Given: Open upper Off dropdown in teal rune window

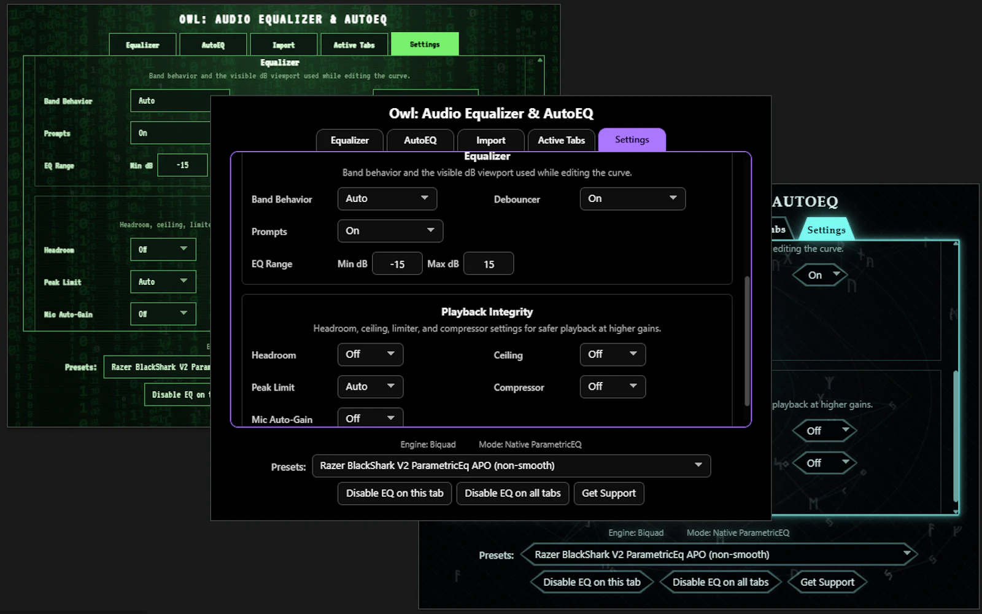Looking at the screenshot, I should pos(824,431).
